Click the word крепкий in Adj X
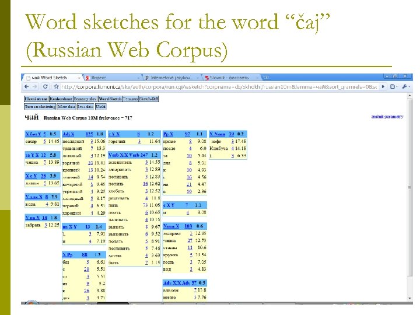Screen dimensions: 420x315 click(71, 170)
